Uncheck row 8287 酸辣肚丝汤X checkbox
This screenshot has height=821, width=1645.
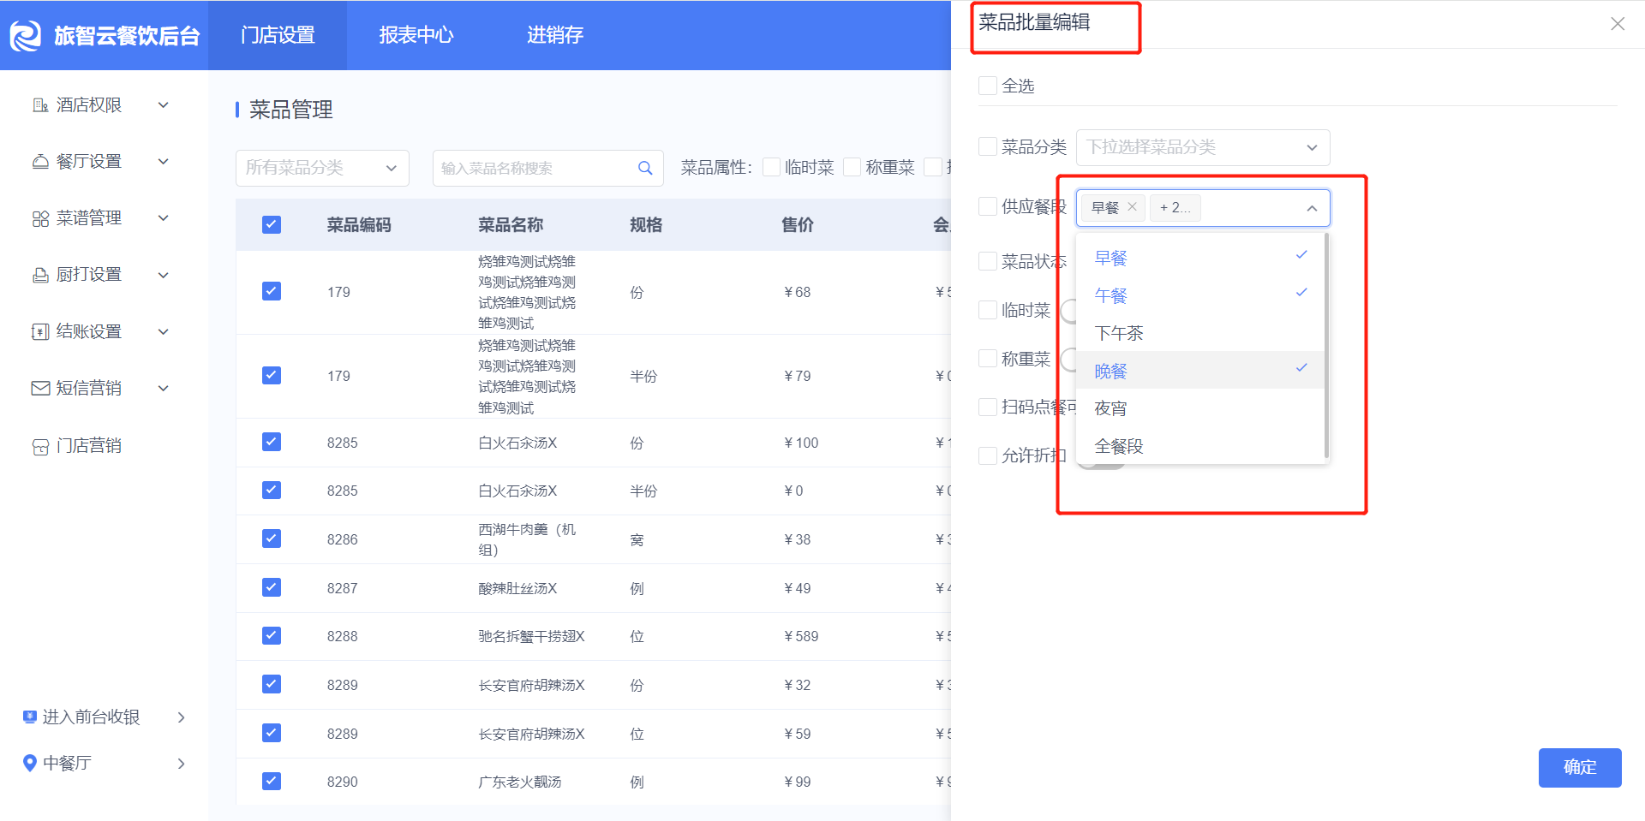click(272, 587)
